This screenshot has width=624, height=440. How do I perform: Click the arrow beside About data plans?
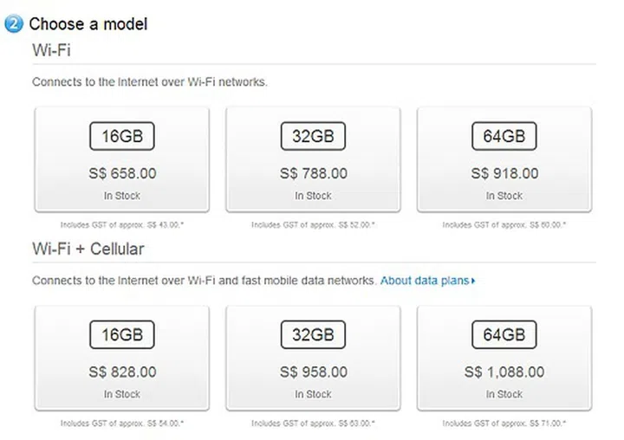click(x=473, y=281)
